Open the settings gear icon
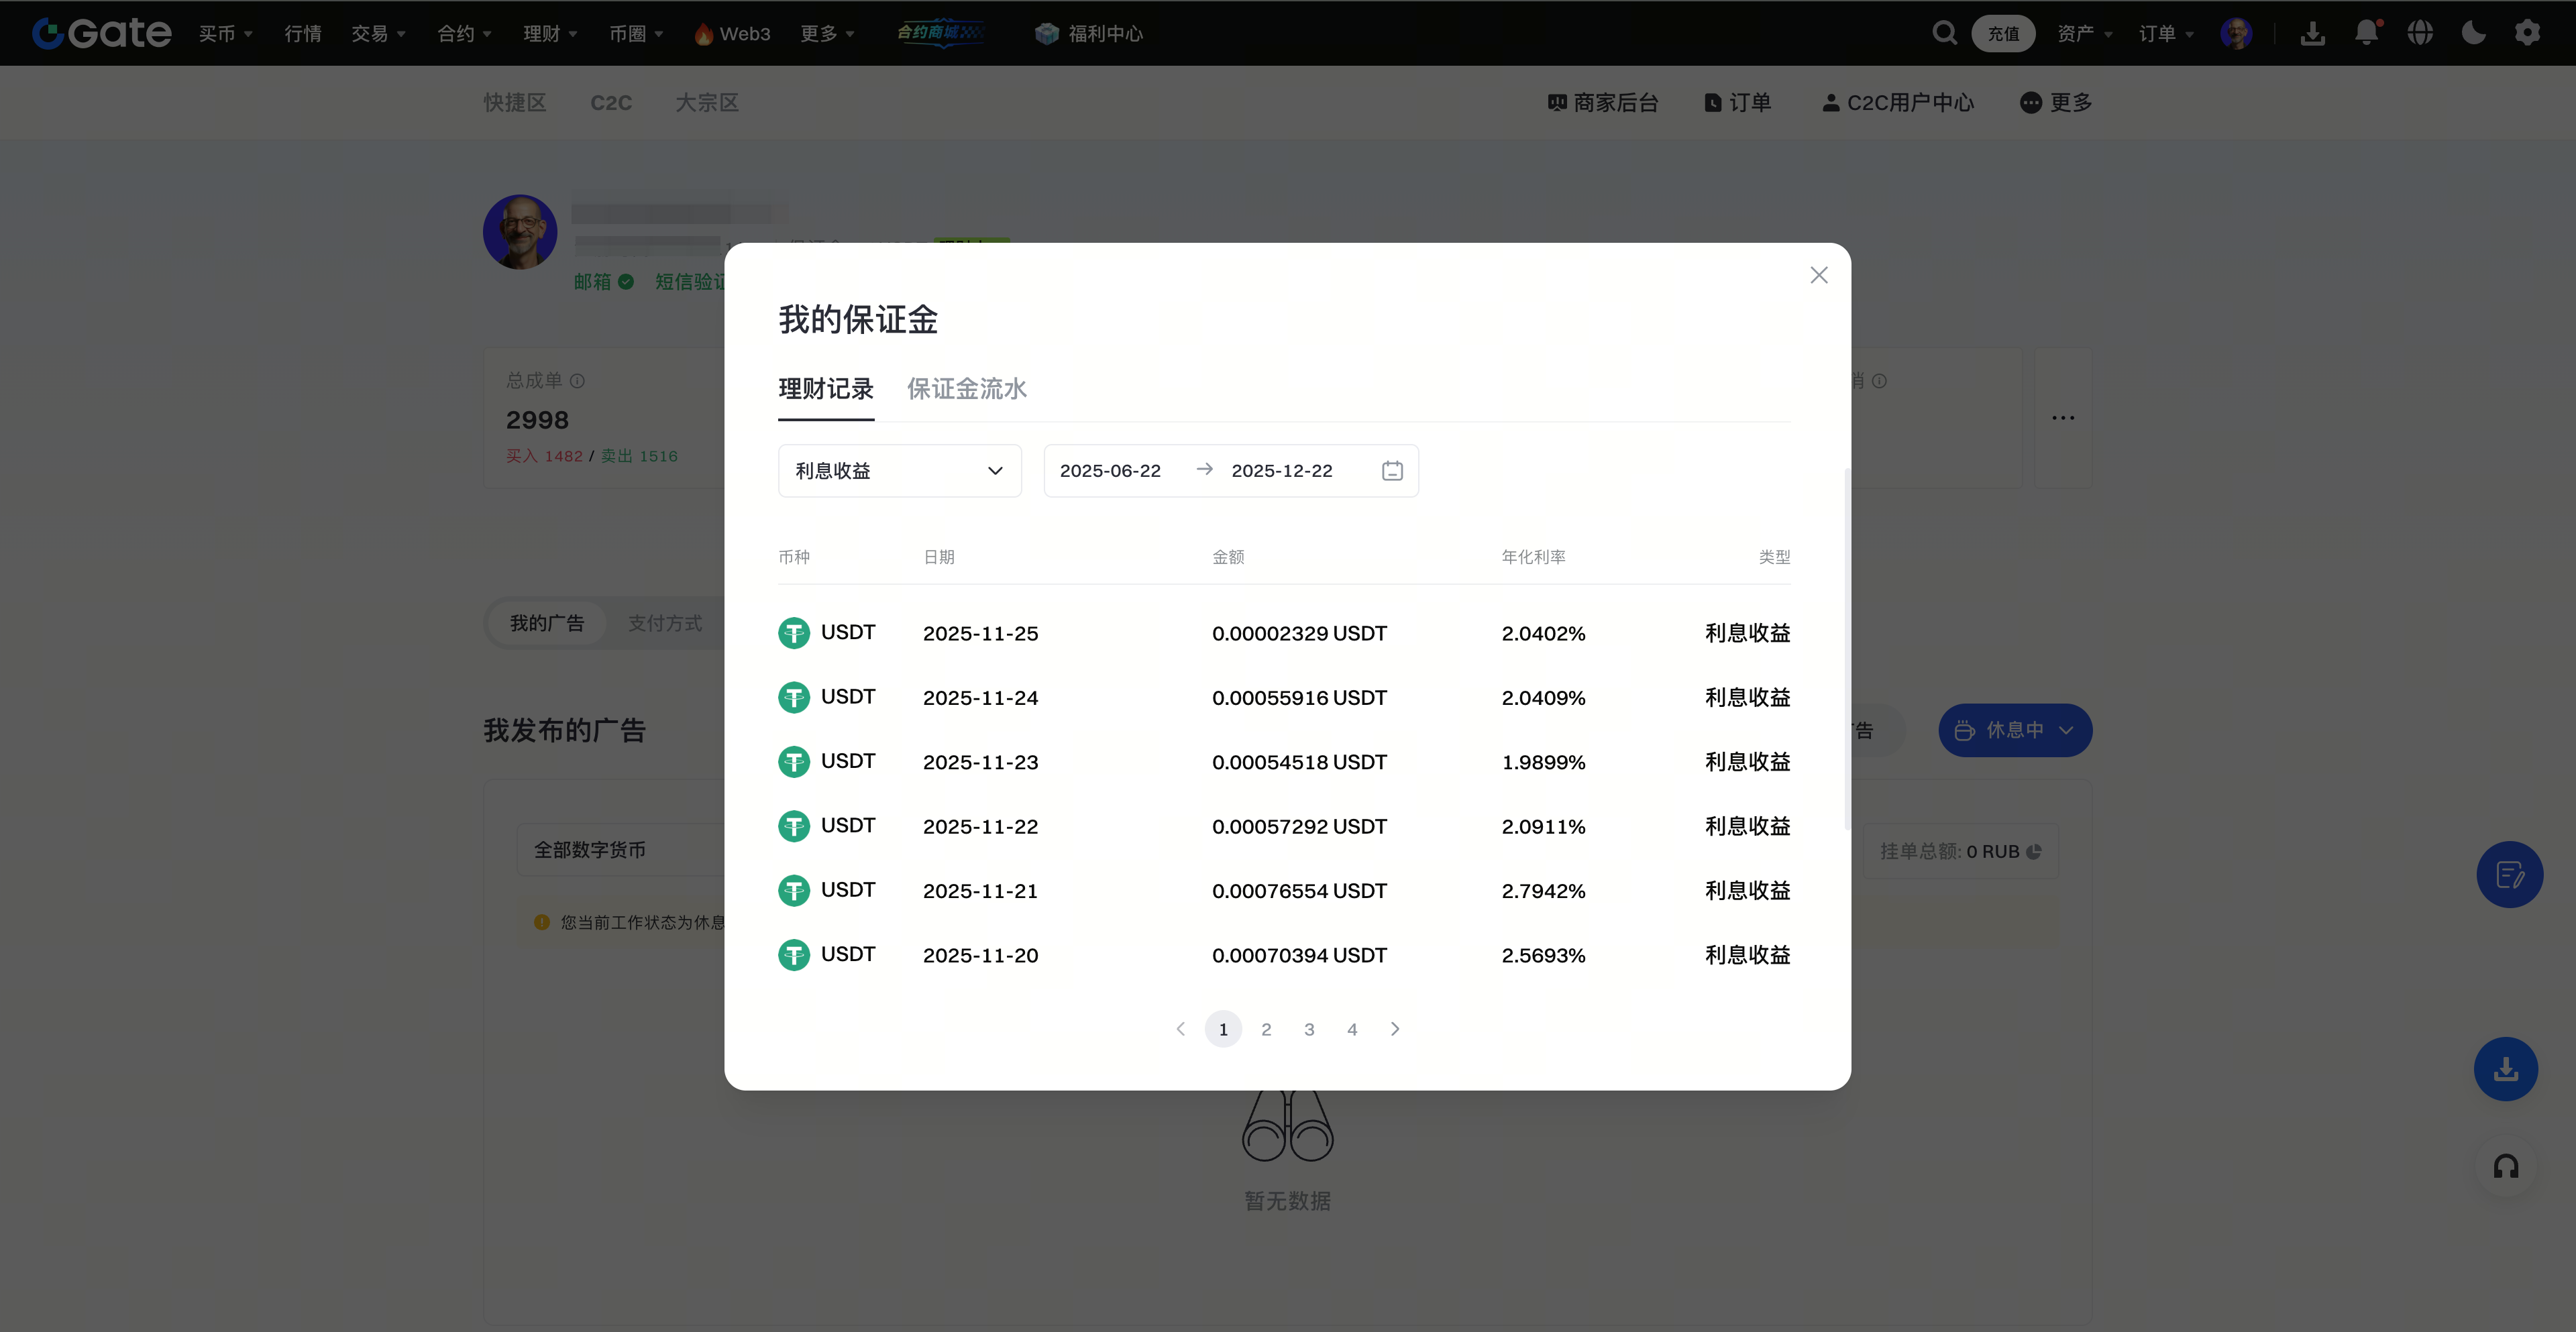 (2527, 33)
